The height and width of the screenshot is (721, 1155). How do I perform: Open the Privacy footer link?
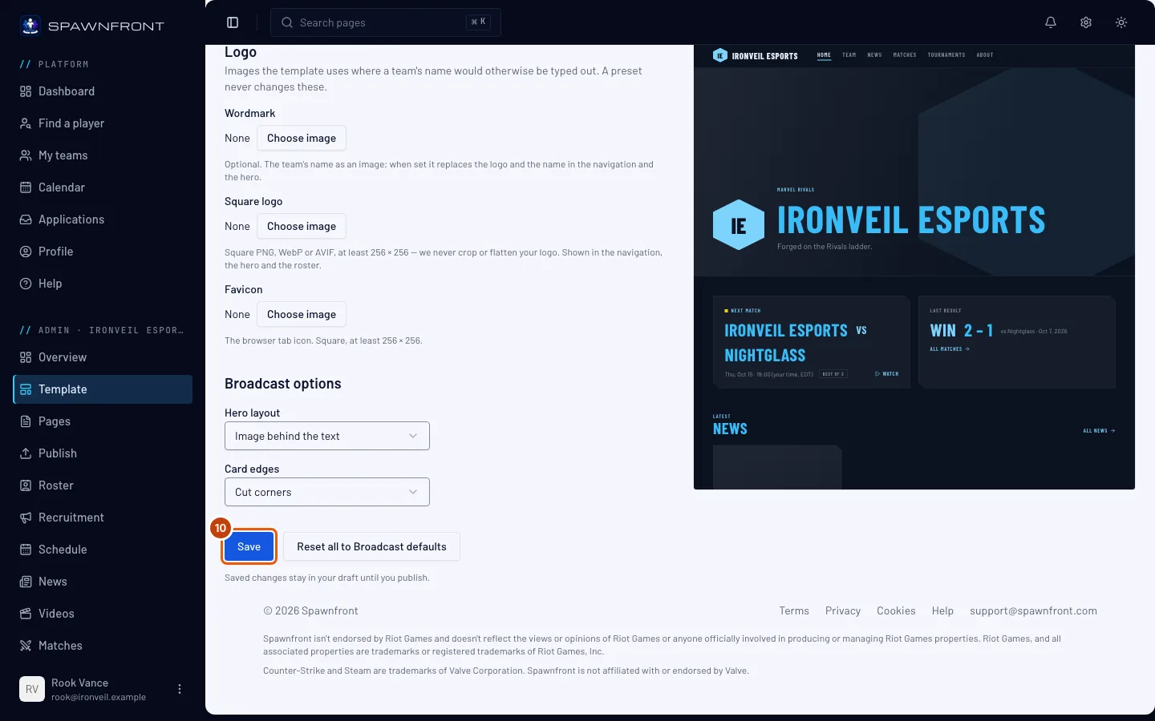tap(843, 610)
